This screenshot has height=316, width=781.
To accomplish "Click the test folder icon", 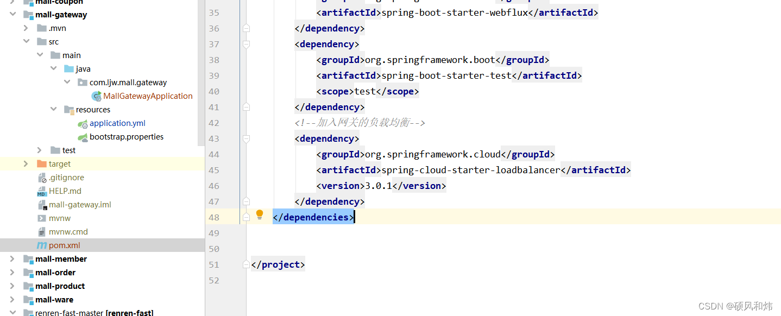I will point(55,150).
